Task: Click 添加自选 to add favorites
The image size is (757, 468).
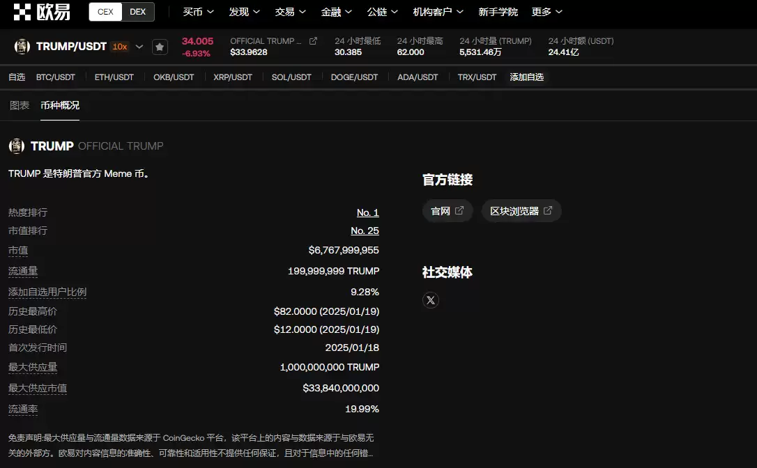Action: pos(526,77)
